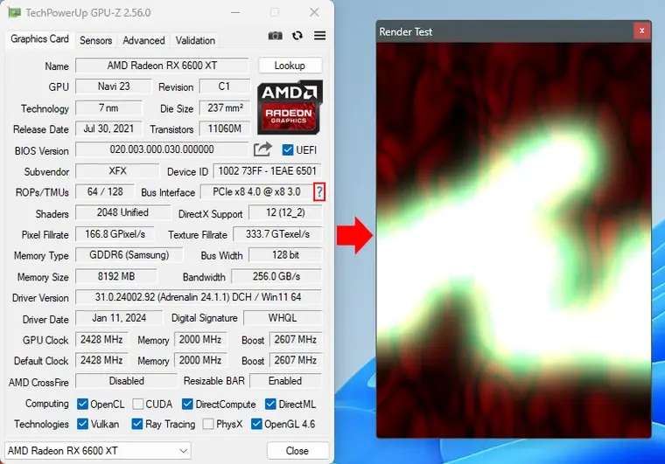This screenshot has width=665, height=464.
Task: Click the Digital Signature value WHQL
Action: 283,318
